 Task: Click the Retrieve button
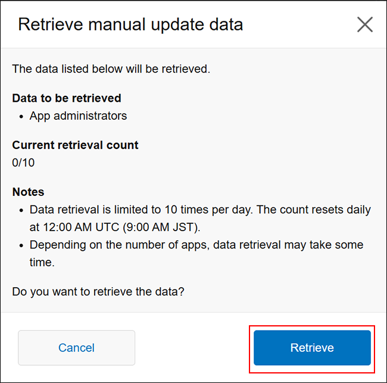pyautogui.click(x=312, y=348)
